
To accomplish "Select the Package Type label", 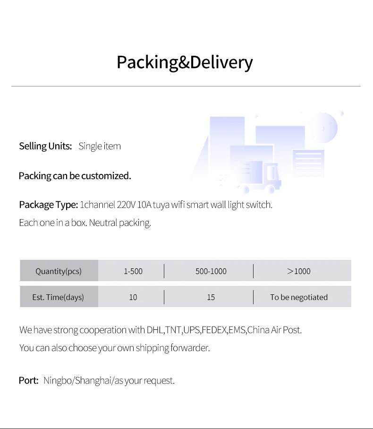I will (48, 205).
